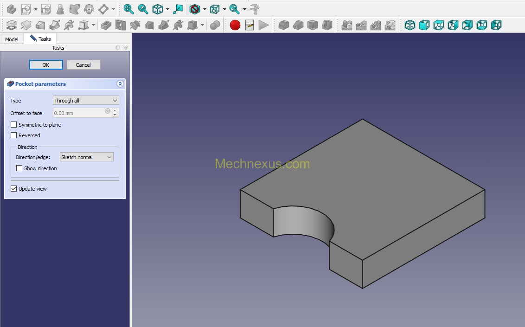Enable the Symmetric to plane checkbox
The height and width of the screenshot is (327, 525).
[x=14, y=124]
